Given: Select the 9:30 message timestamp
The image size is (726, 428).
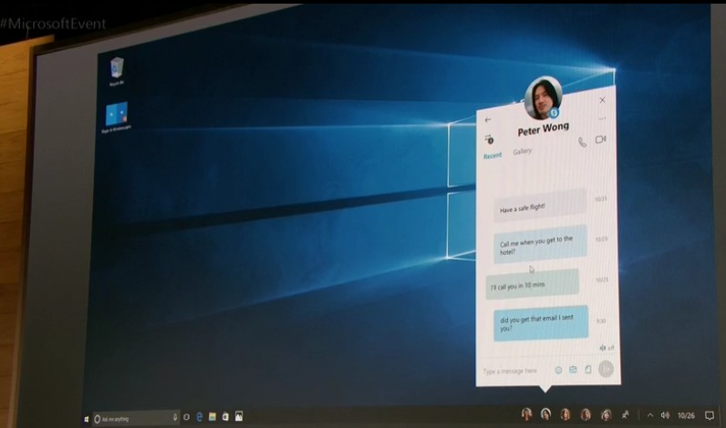Looking at the screenshot, I should tap(601, 321).
